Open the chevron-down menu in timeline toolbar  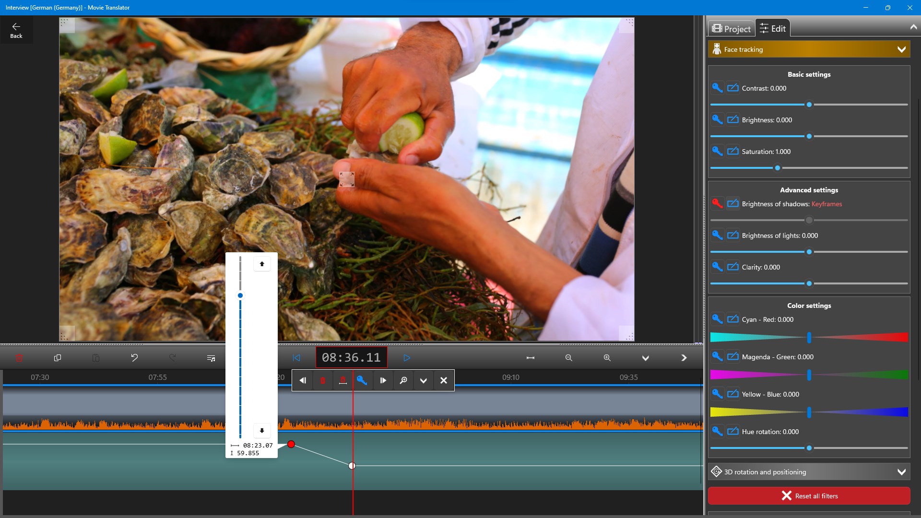tap(646, 358)
